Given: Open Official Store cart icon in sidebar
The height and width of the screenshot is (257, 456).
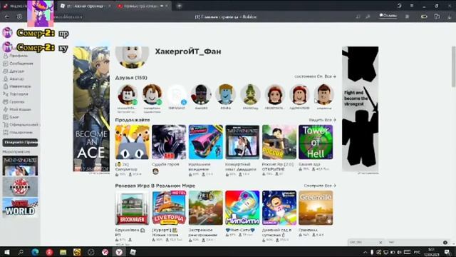Looking at the screenshot, I should (5, 125).
